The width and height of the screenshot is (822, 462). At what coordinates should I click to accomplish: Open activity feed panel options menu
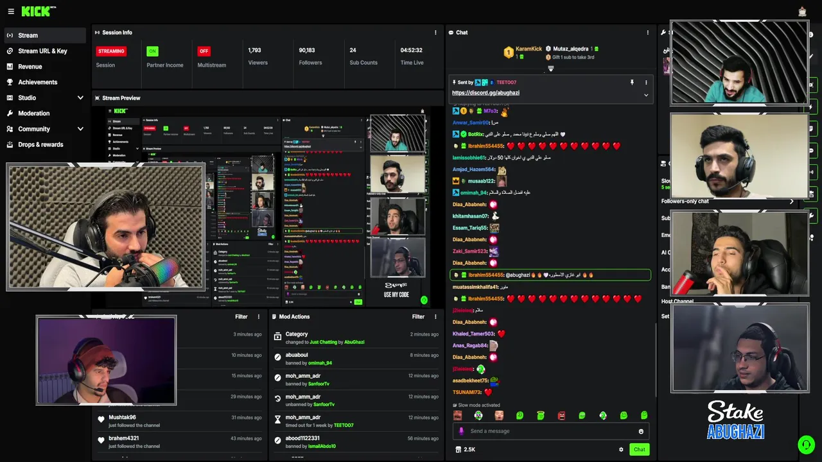coord(259,316)
